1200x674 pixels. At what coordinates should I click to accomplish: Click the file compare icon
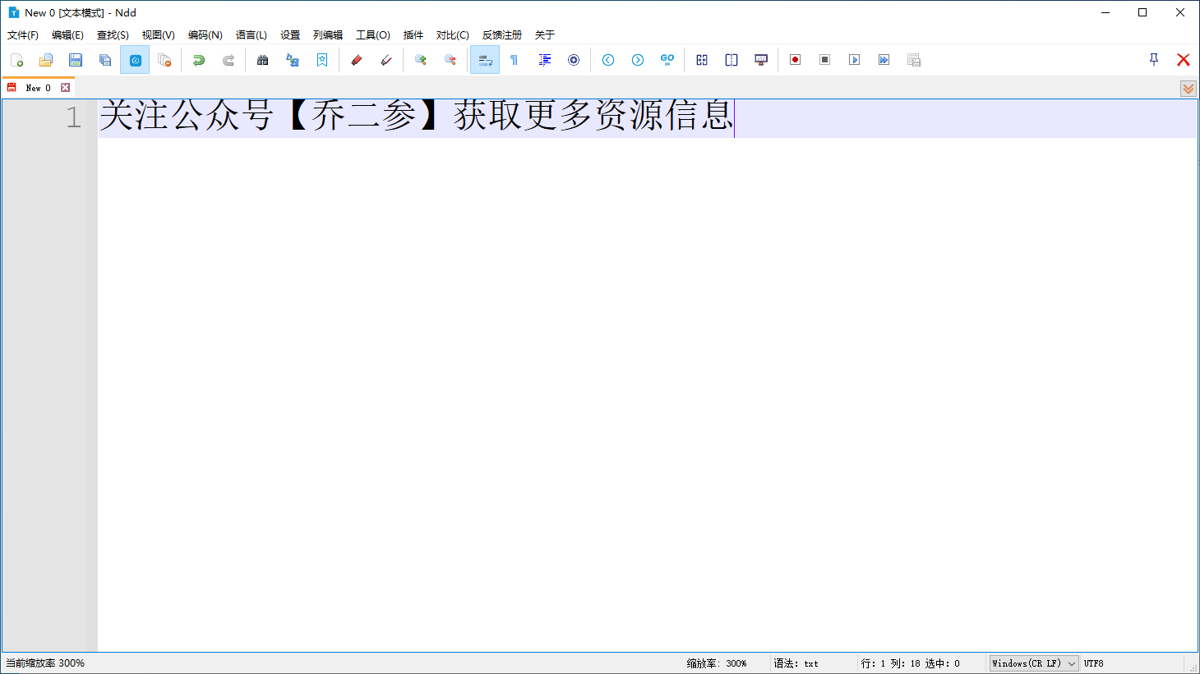[x=702, y=60]
